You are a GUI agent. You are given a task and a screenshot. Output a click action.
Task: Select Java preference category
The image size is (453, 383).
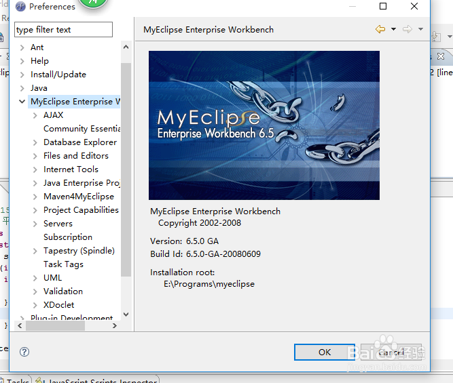[x=39, y=88]
